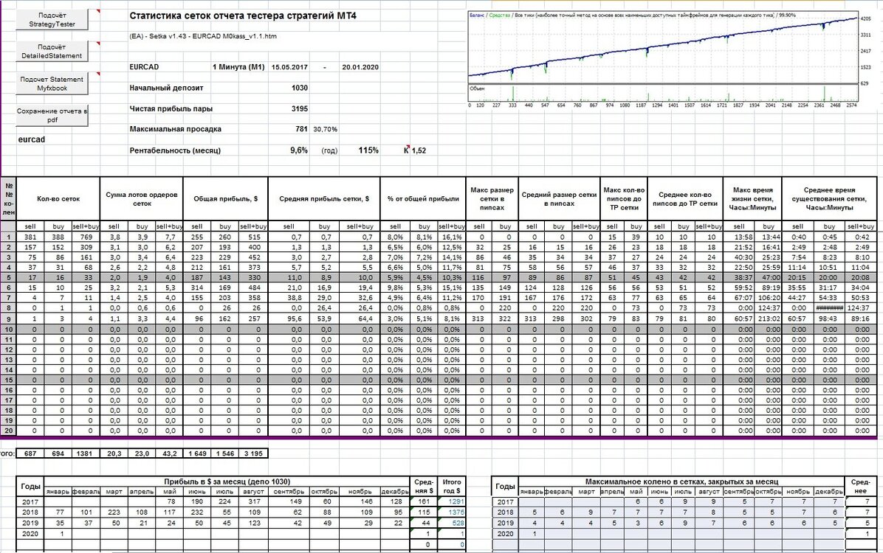Select Максимальная просадка value 781
The image size is (883, 553).
301,129
